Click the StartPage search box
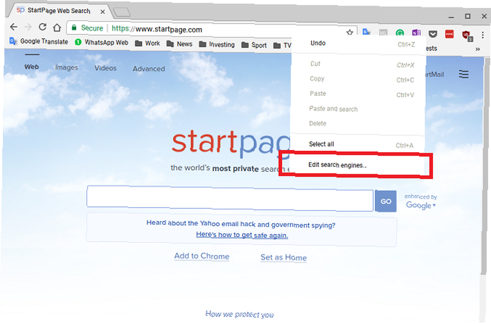The height and width of the screenshot is (324, 491). pyautogui.click(x=230, y=198)
